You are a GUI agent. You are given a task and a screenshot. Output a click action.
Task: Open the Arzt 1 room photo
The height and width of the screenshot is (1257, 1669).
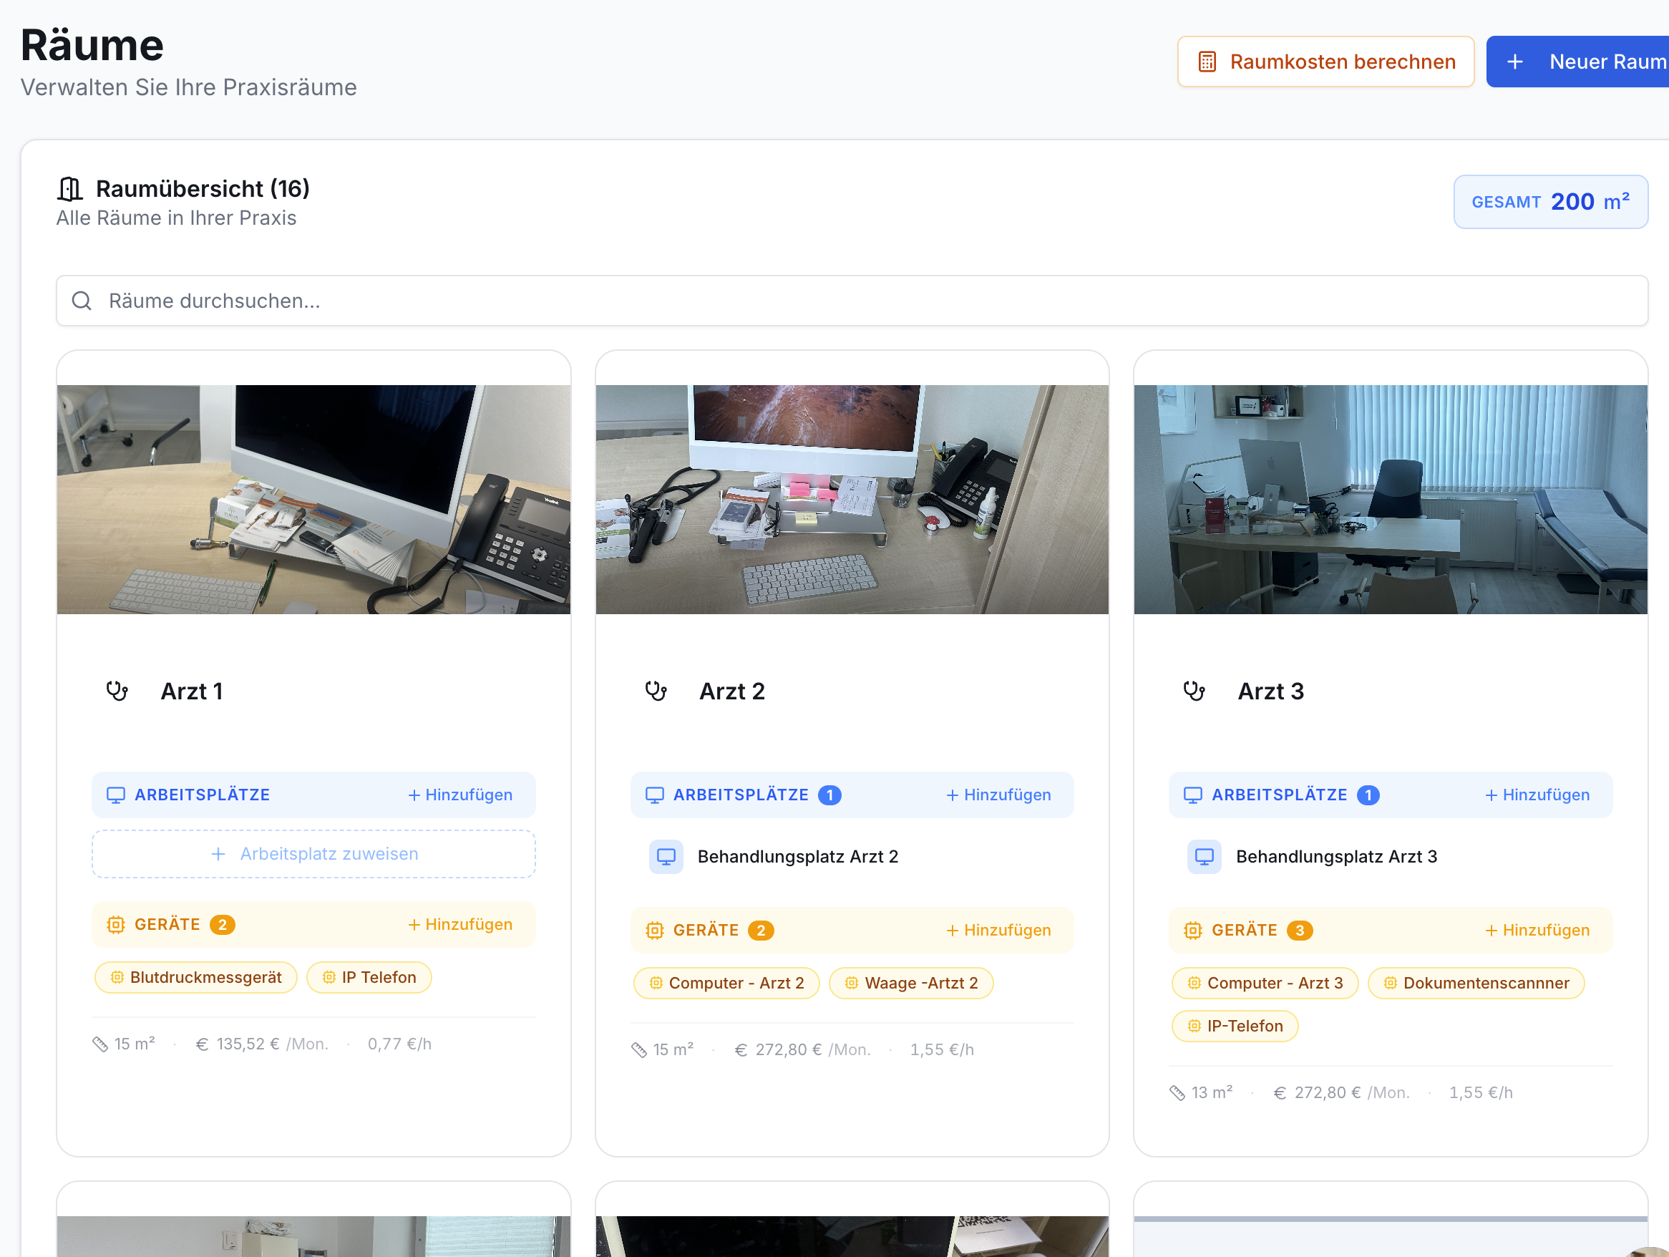click(314, 500)
